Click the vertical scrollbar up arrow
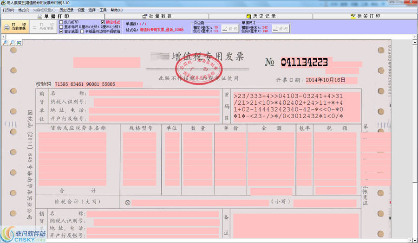 (415, 42)
